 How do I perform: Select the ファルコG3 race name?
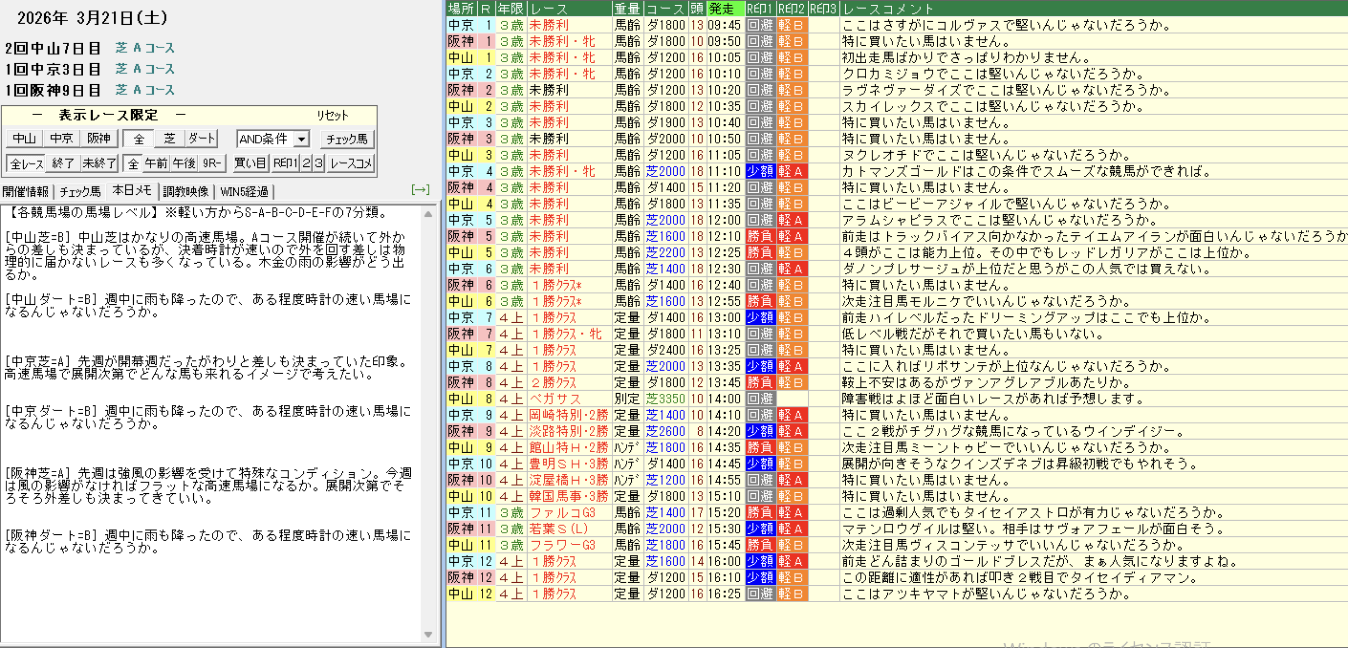(x=562, y=513)
